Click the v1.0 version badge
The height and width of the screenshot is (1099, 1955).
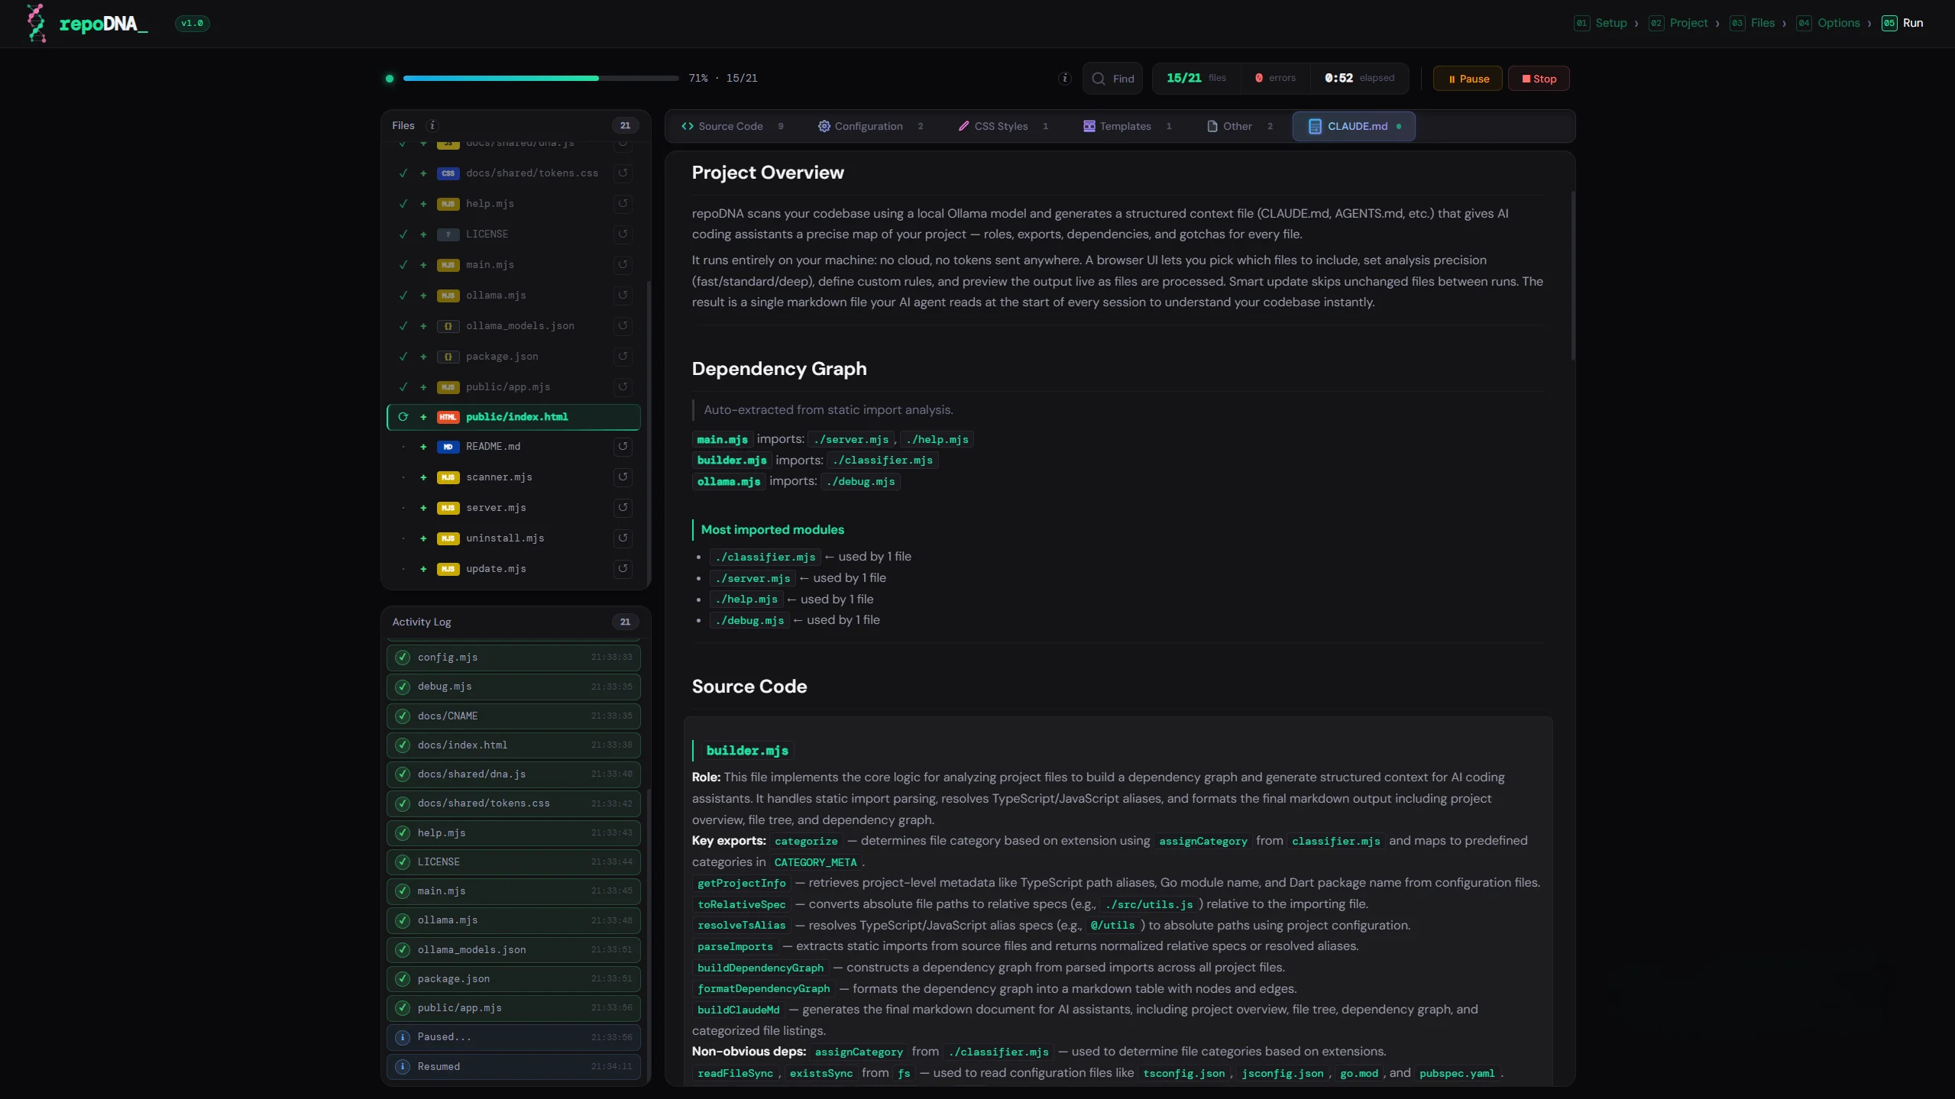tap(192, 23)
